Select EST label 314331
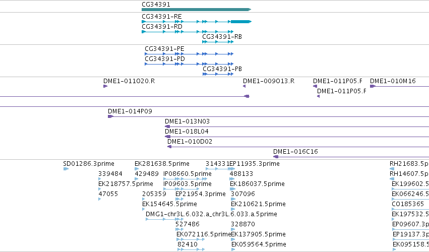 click(217, 164)
